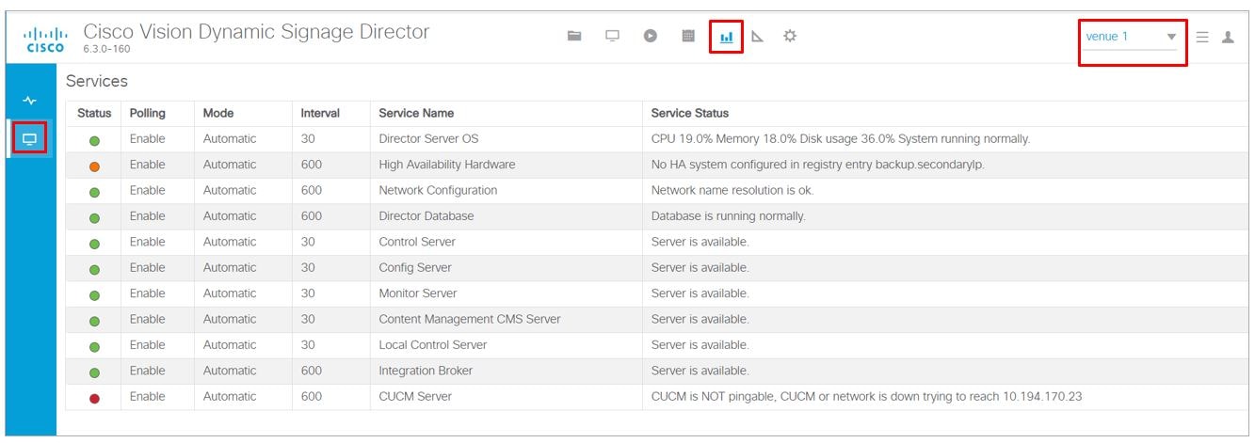Open the calendar grid icon

coord(688,37)
